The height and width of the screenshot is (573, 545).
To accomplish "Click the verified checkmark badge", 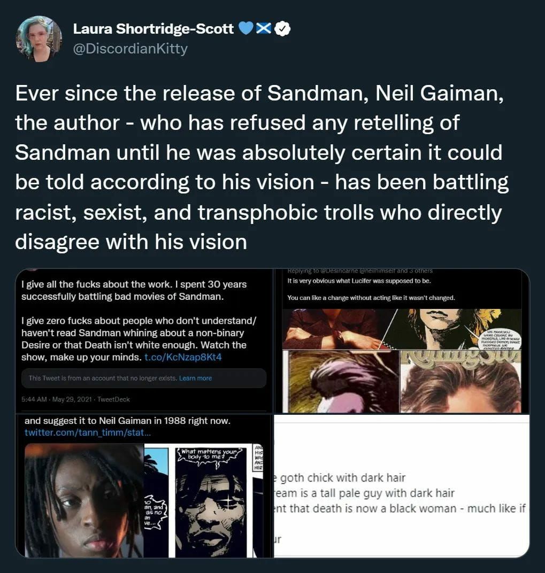I will tap(282, 28).
